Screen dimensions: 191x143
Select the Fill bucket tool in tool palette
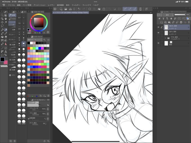(2, 37)
